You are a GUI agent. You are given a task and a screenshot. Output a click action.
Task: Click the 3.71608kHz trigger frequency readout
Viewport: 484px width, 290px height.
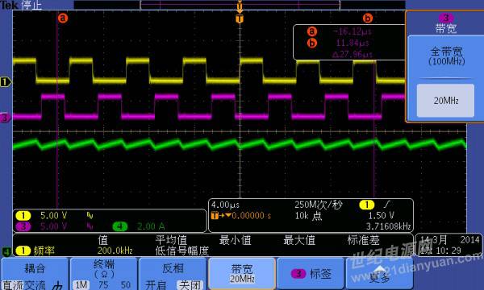click(x=388, y=226)
